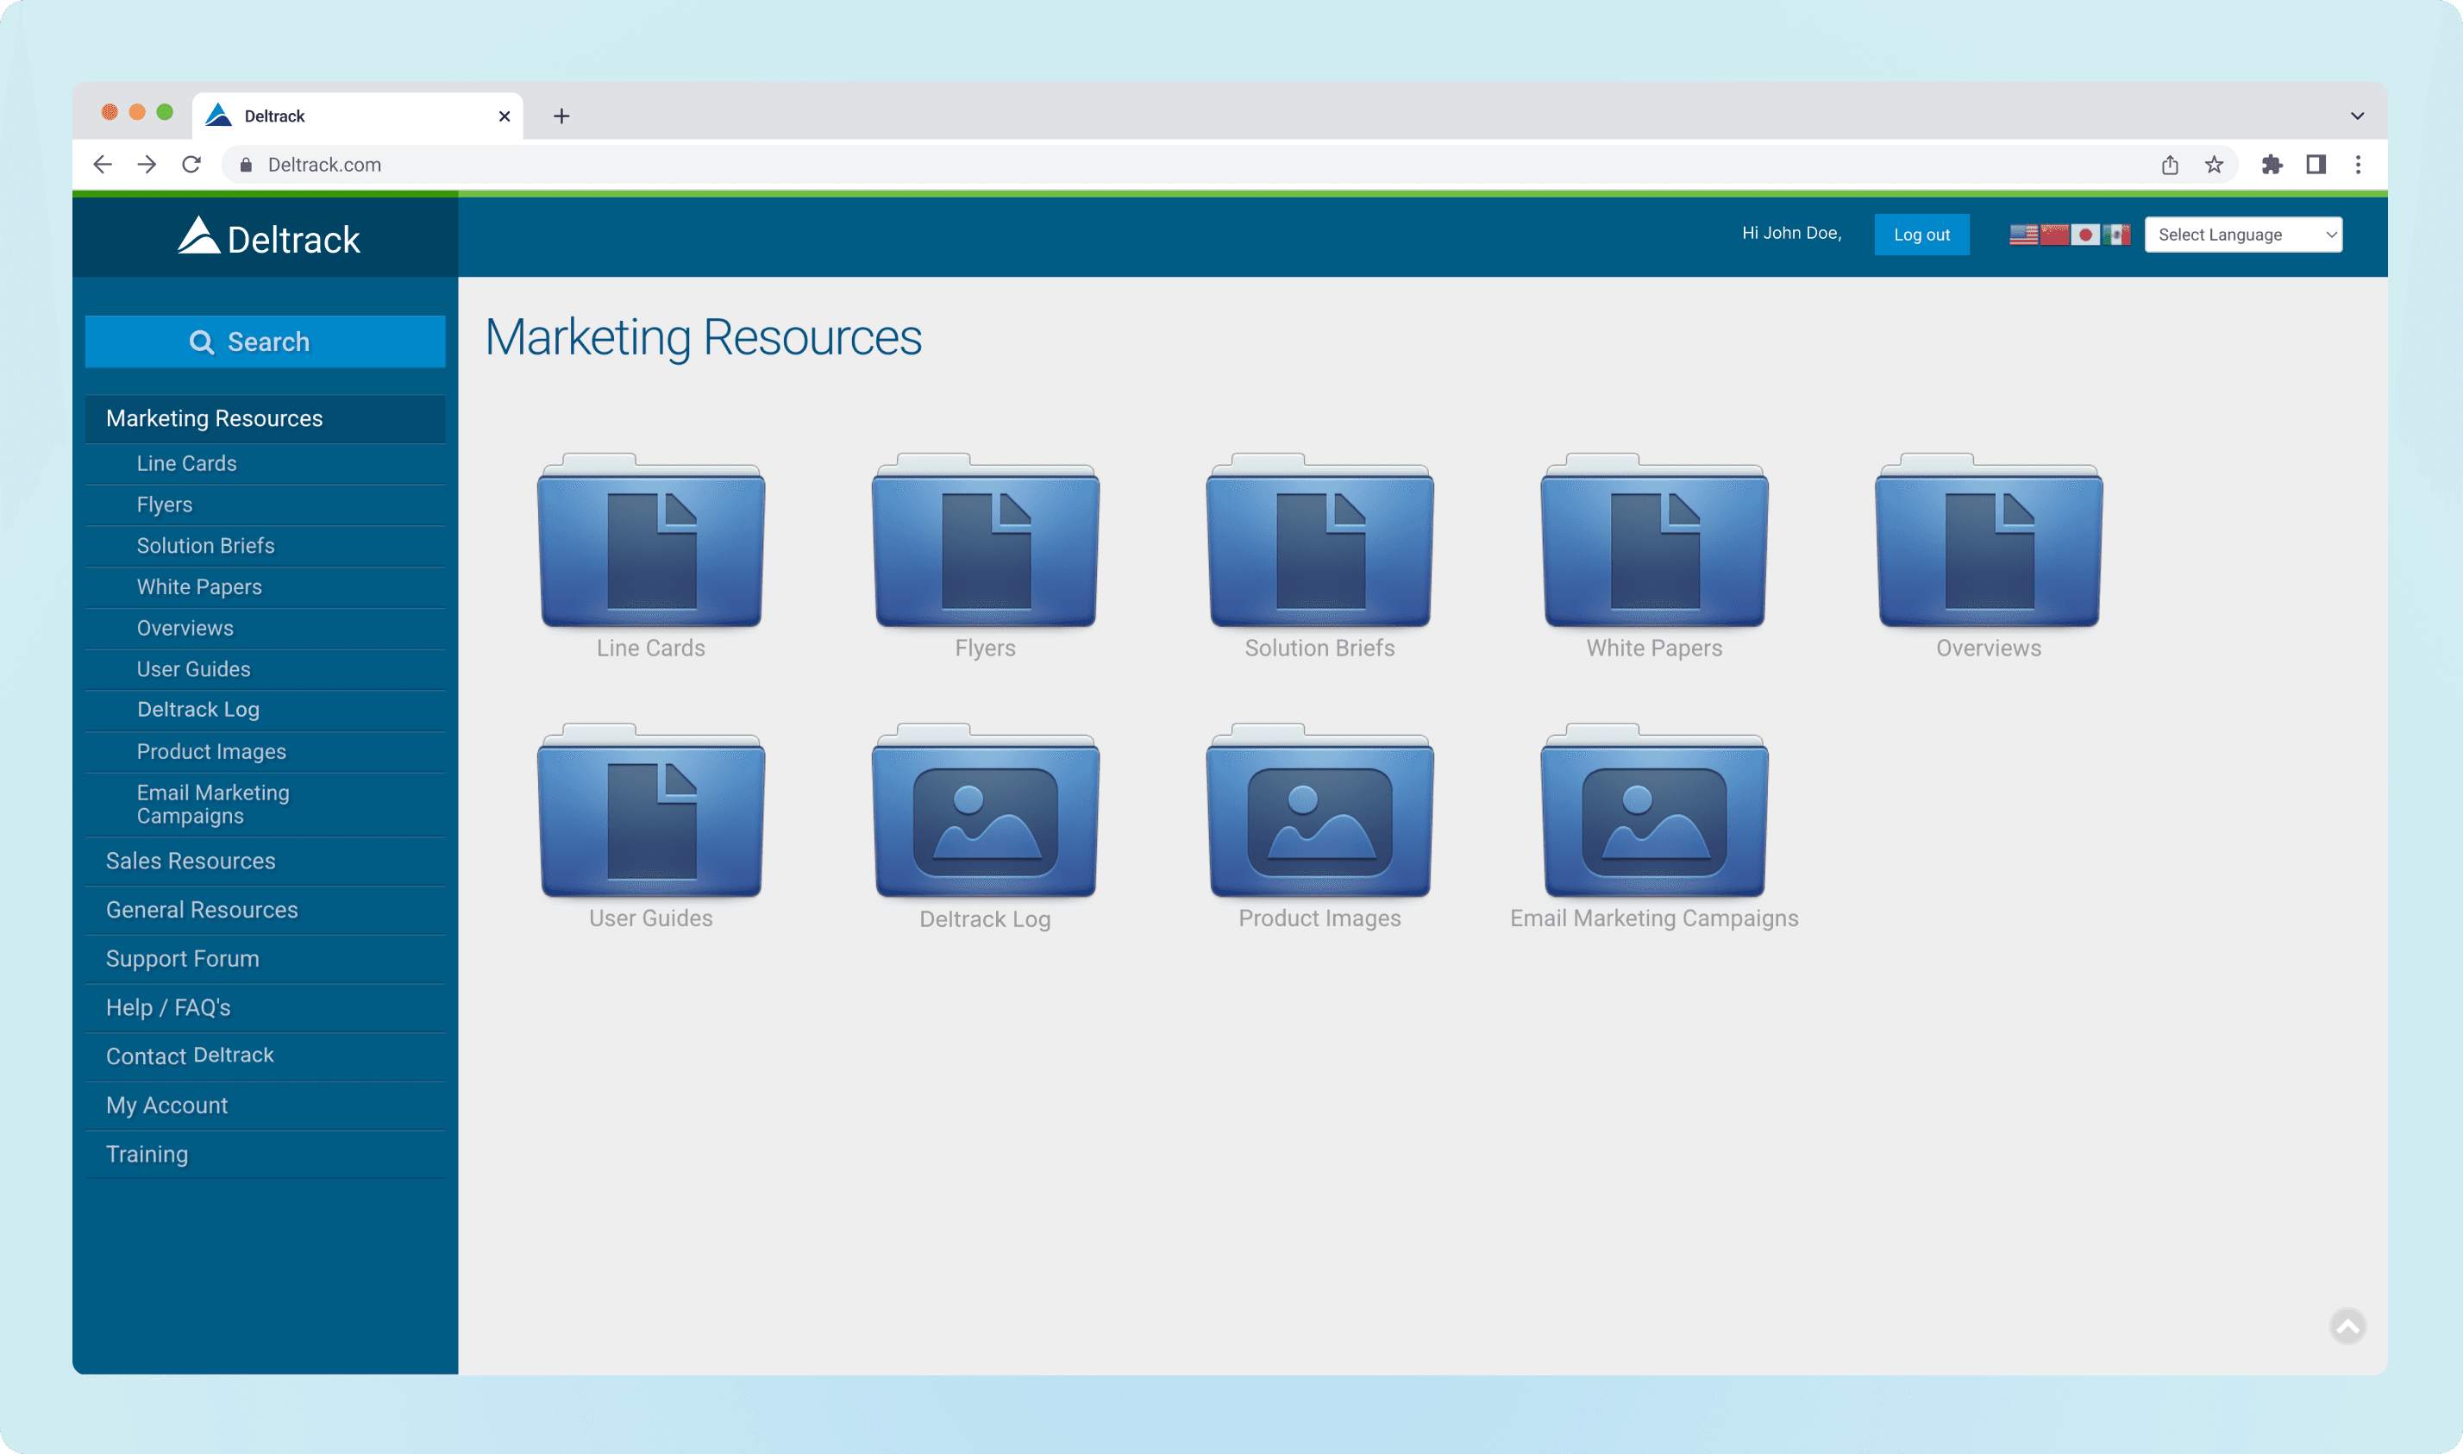This screenshot has height=1454, width=2463.
Task: Open Email Marketing Campaigns folder icon
Action: click(x=1654, y=812)
